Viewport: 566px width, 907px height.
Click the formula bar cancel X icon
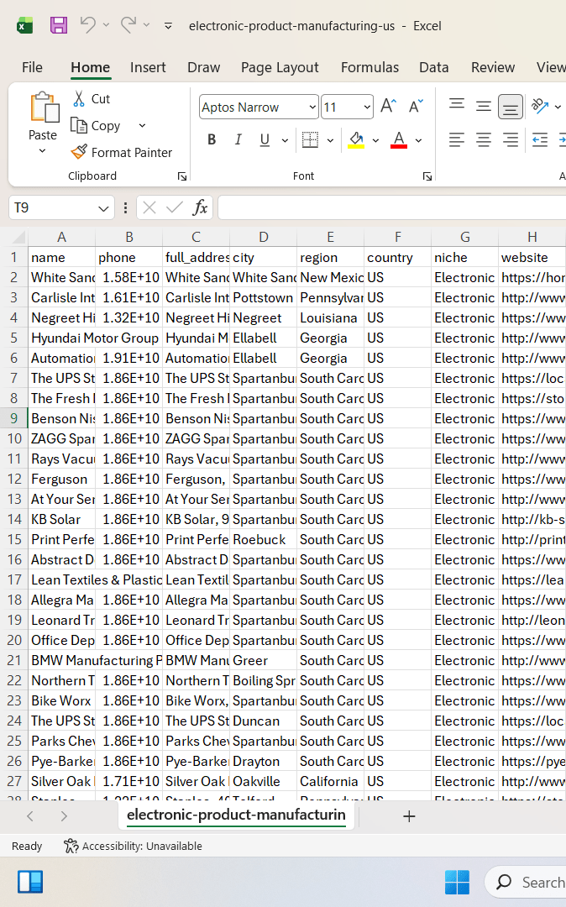(149, 207)
